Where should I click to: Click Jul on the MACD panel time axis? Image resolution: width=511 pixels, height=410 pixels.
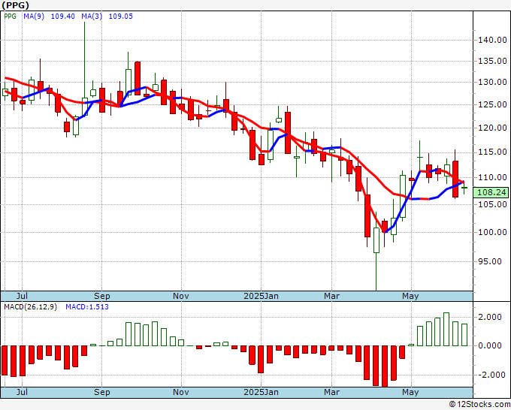[x=22, y=392]
